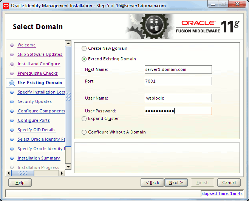Viewport: 249px width, 201px height.
Task: Select Extend Existing Domain option
Action: click(84, 59)
